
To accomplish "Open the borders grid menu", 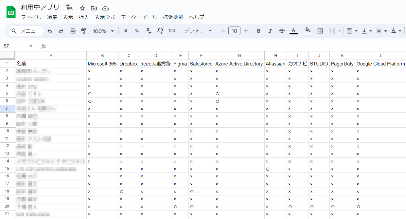I will coord(320,31).
